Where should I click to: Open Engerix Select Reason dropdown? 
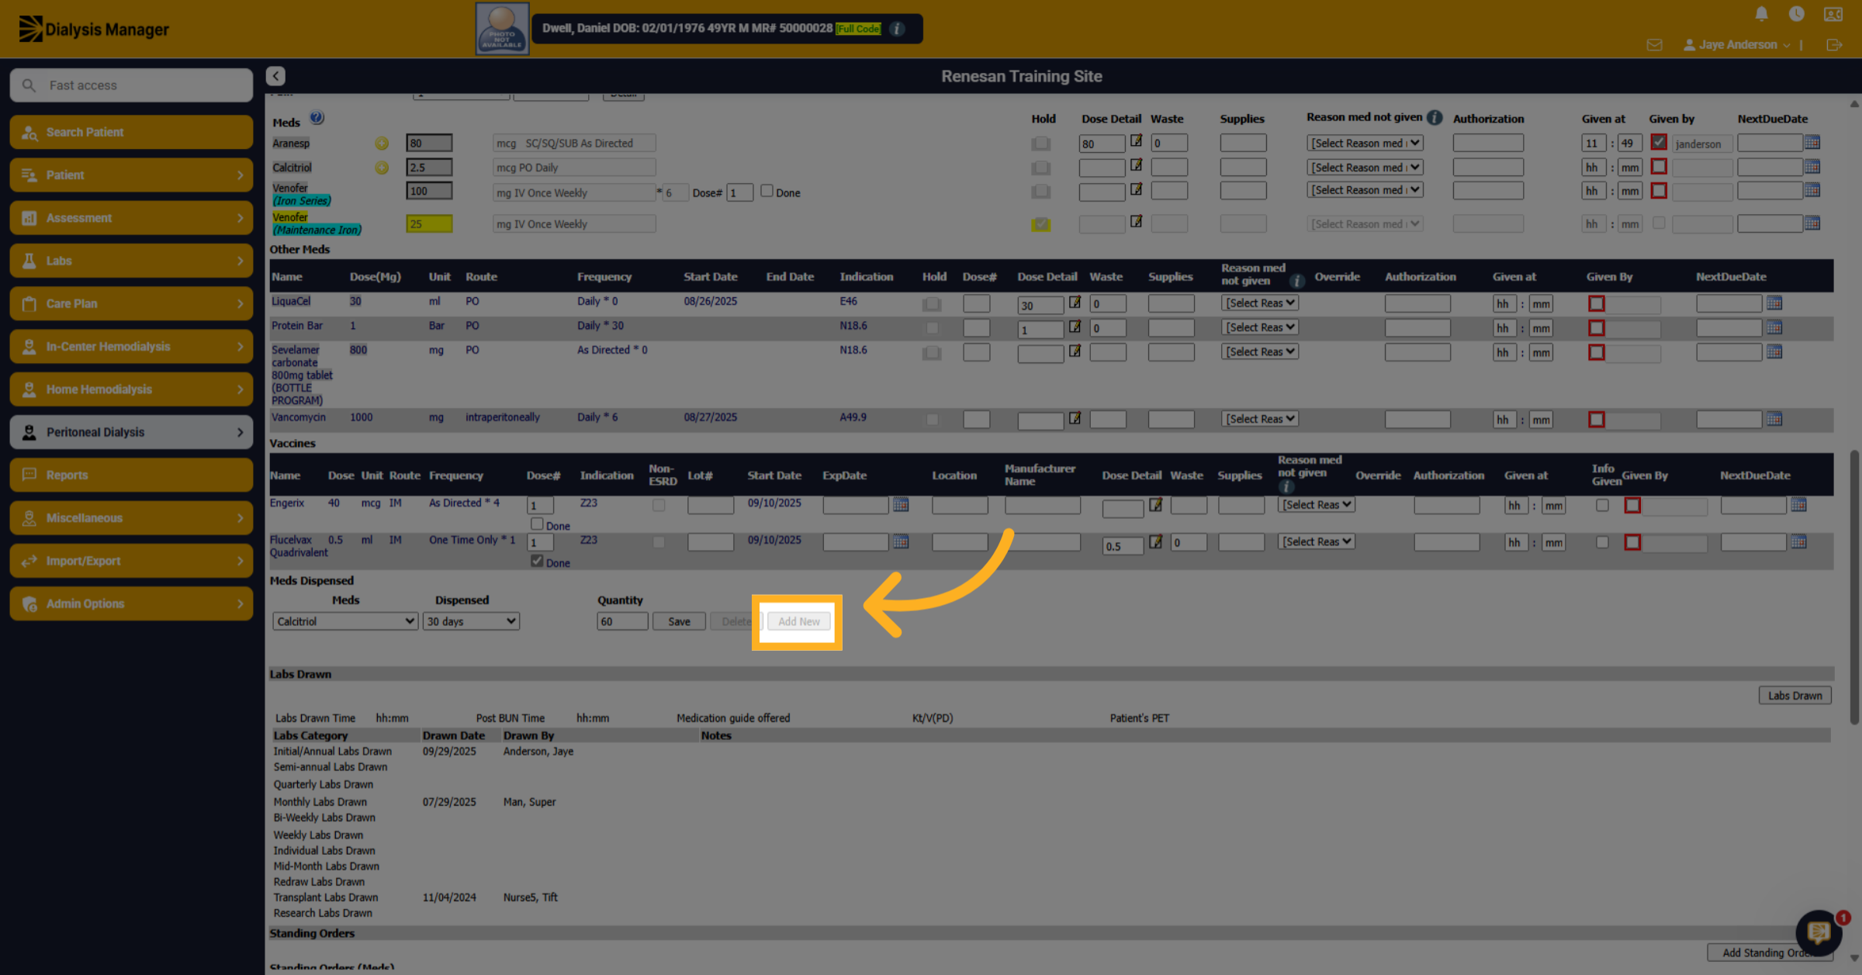[x=1317, y=505]
